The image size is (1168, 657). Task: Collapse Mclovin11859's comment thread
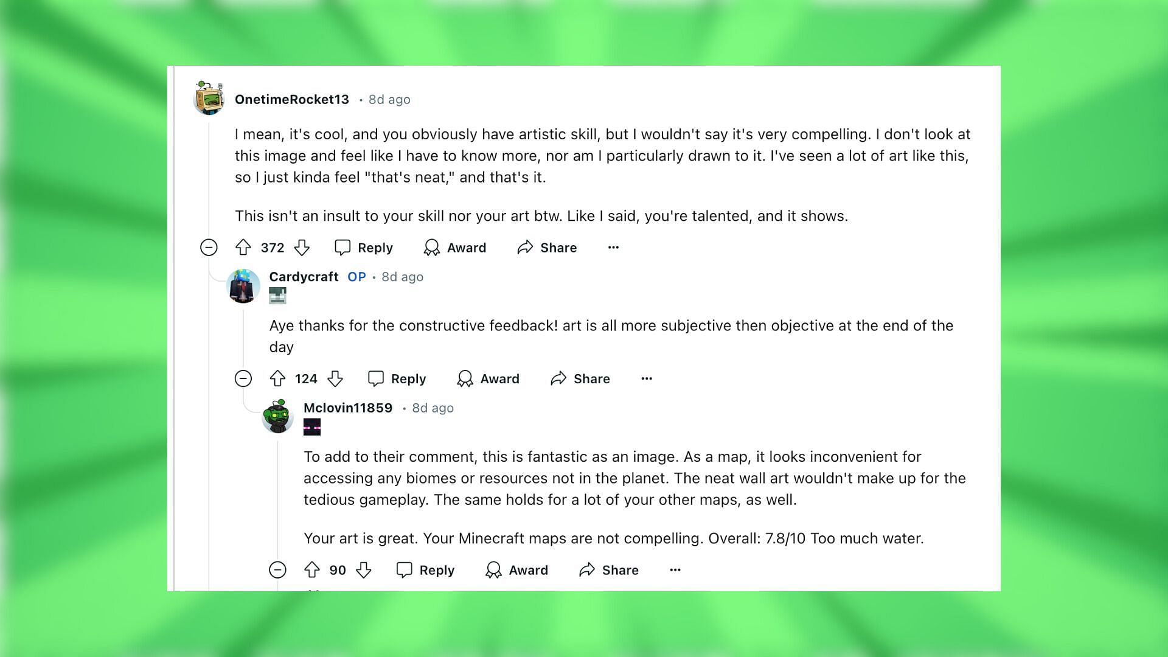coord(277,569)
